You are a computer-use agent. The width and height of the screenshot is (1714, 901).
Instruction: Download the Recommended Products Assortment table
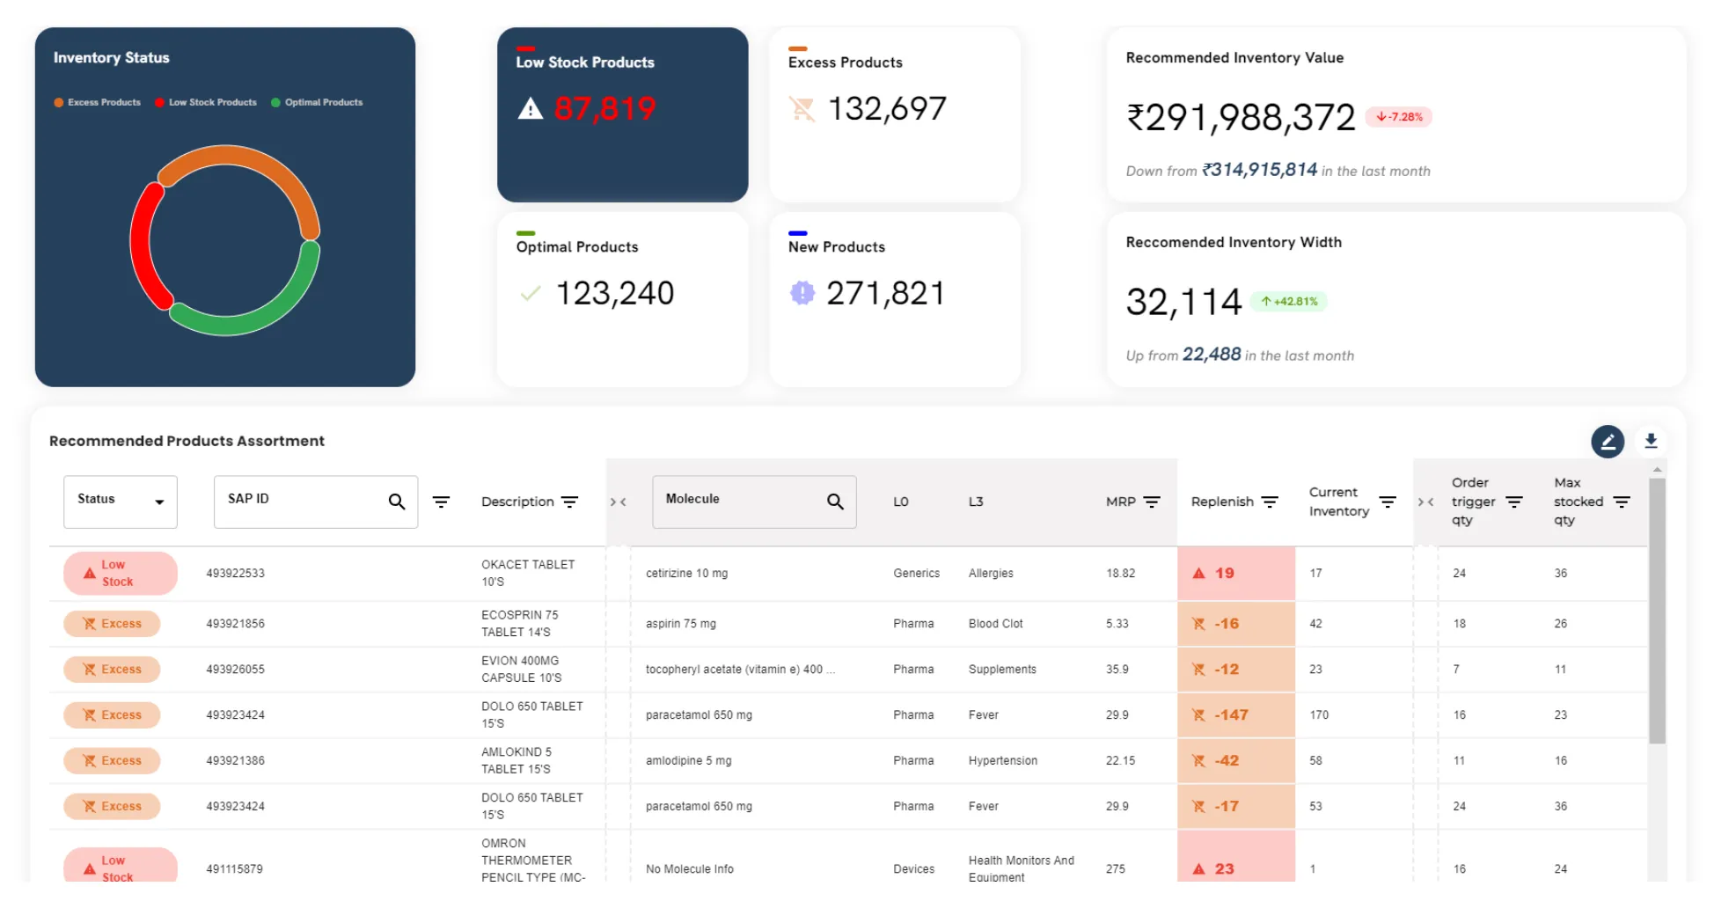[1651, 441]
